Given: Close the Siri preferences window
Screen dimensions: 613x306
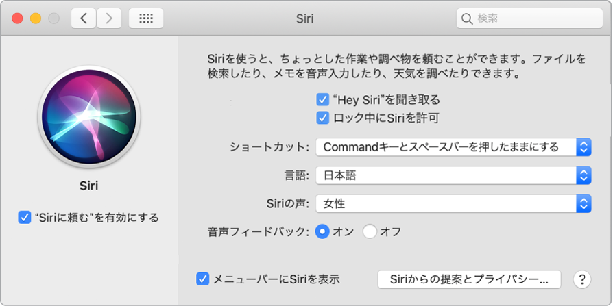Looking at the screenshot, I should pyautogui.click(x=17, y=18).
